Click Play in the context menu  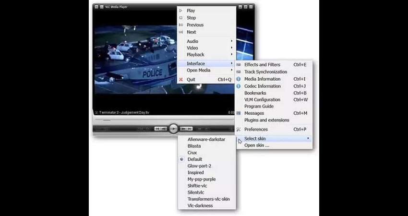coord(206,11)
